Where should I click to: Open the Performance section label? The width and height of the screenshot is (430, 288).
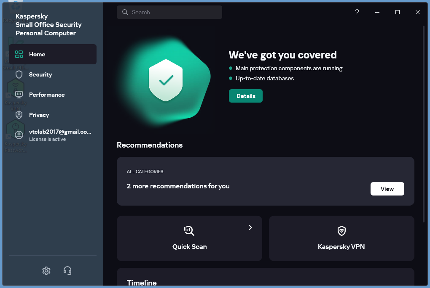47,95
